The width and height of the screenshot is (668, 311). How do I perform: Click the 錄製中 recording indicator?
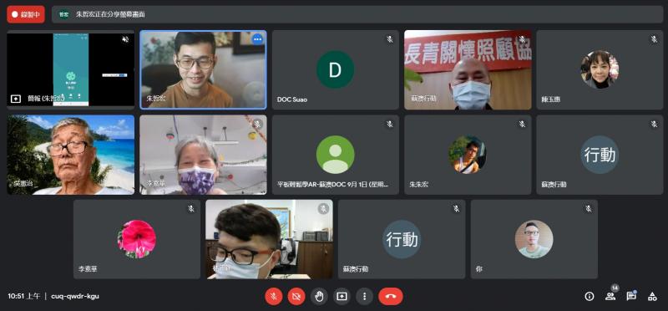tap(26, 14)
